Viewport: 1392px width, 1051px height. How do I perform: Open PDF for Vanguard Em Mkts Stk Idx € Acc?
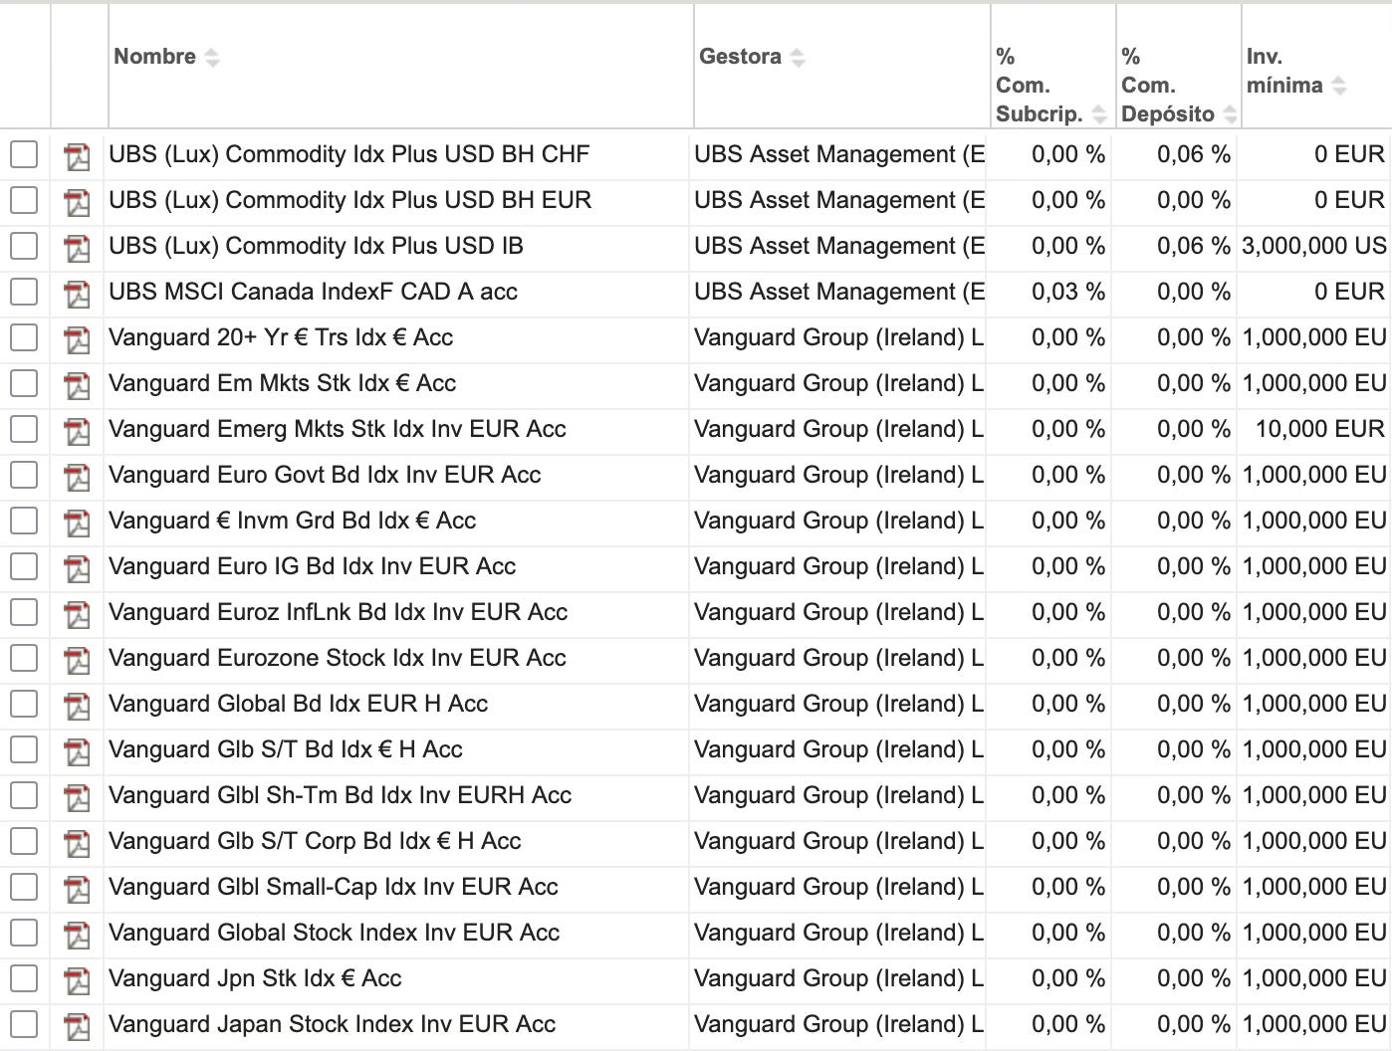point(77,385)
